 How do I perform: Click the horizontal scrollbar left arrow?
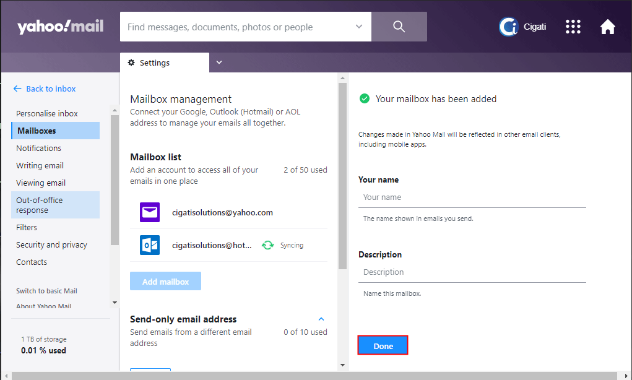tap(6, 376)
